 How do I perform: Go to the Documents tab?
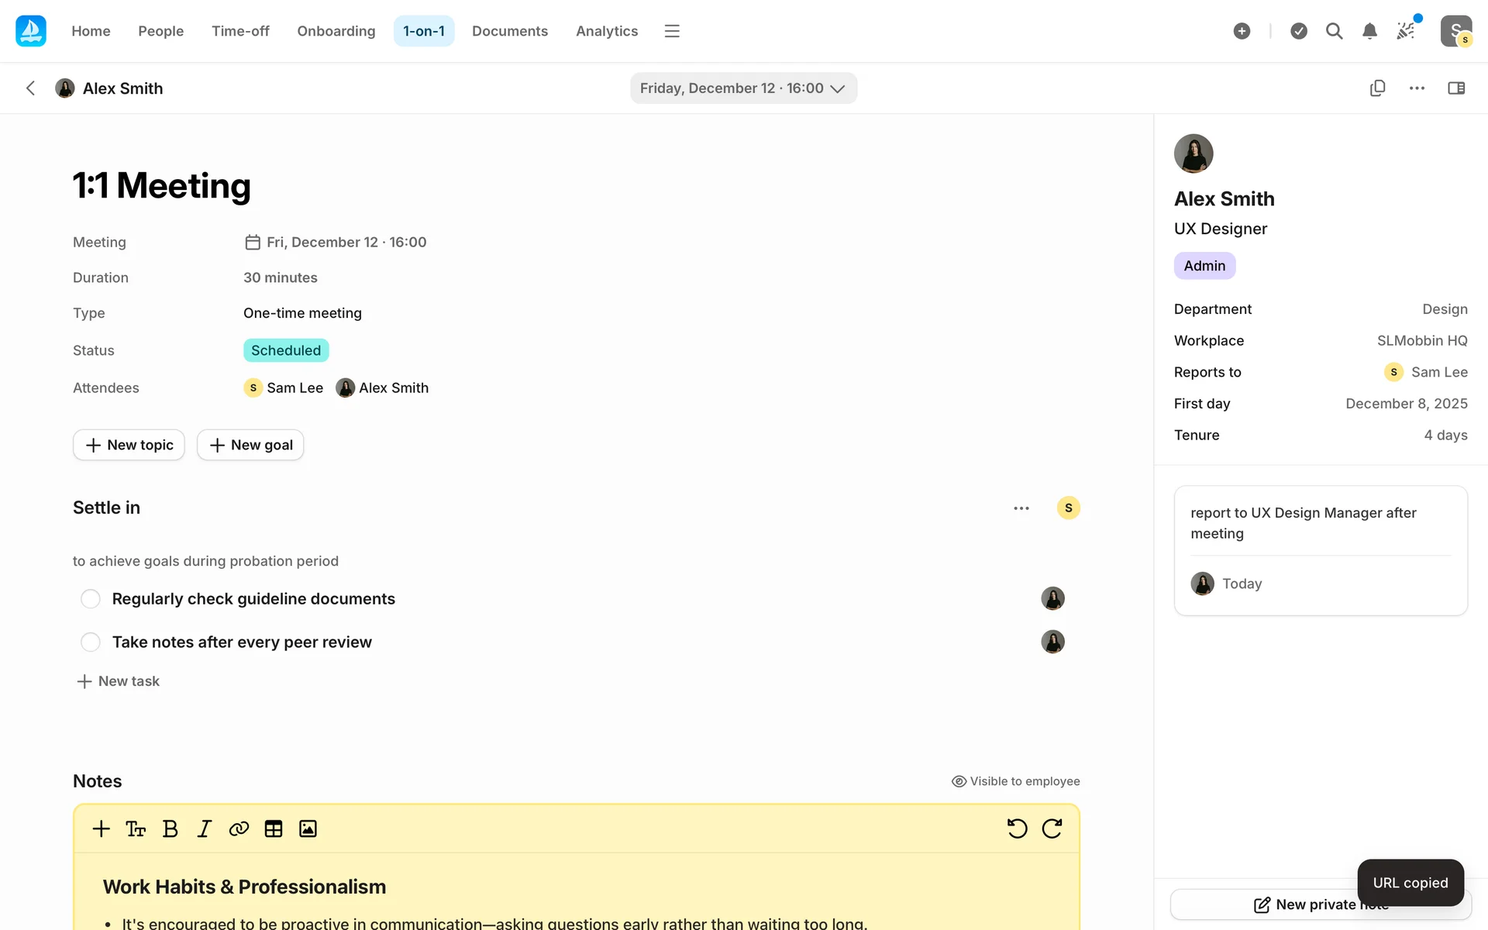click(x=509, y=31)
